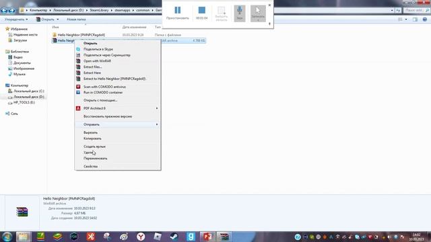Click the Открыть toolbar button

click(46, 19)
